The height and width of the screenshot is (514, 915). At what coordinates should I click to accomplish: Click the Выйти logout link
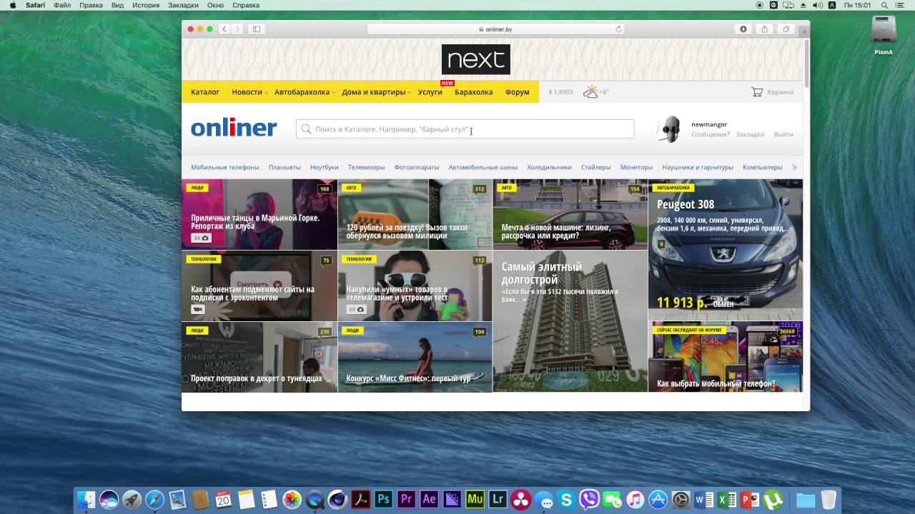click(x=783, y=134)
